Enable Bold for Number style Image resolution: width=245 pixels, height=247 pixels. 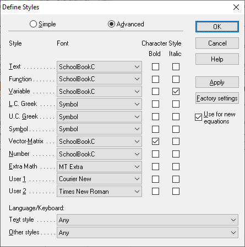coord(155,154)
